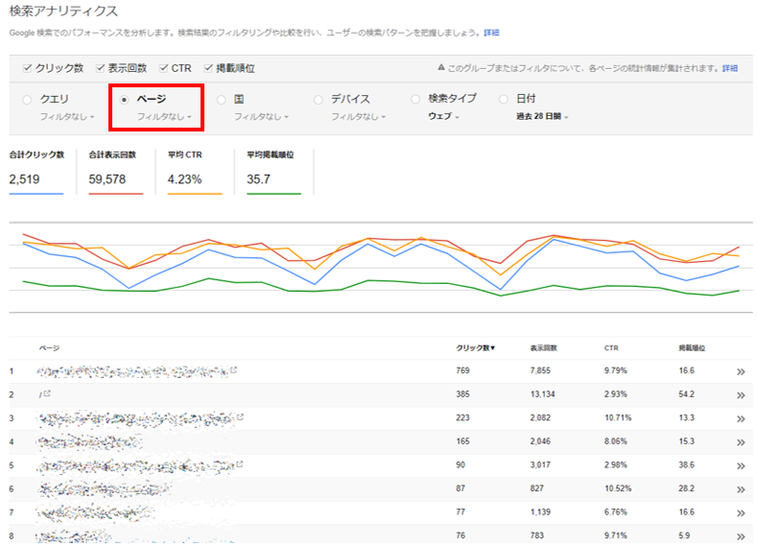This screenshot has width=757, height=547.
Task: Click the ページ column header
Action: coord(49,347)
